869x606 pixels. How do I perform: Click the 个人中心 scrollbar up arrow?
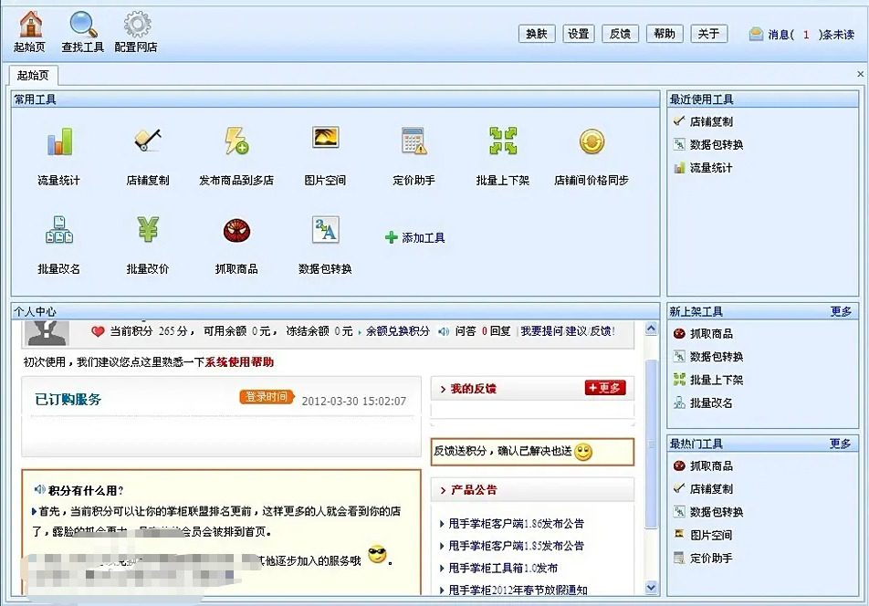[x=651, y=329]
